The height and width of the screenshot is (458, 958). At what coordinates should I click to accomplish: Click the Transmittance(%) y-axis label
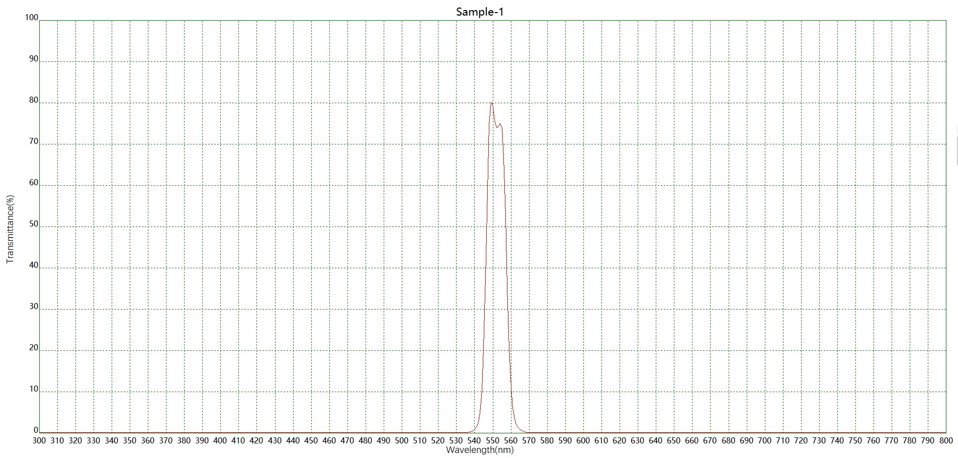coord(10,229)
